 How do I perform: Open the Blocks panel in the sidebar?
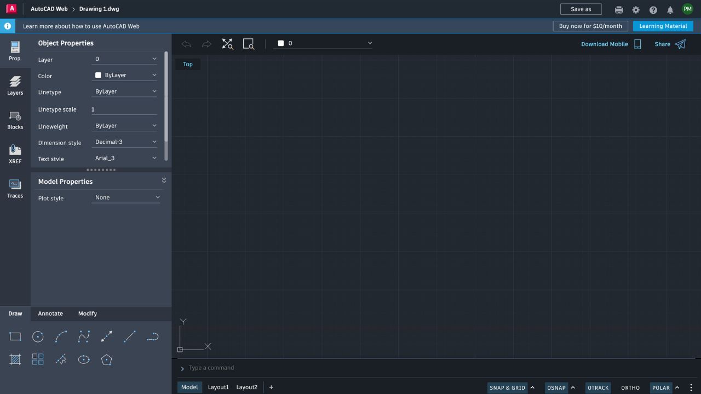point(15,119)
